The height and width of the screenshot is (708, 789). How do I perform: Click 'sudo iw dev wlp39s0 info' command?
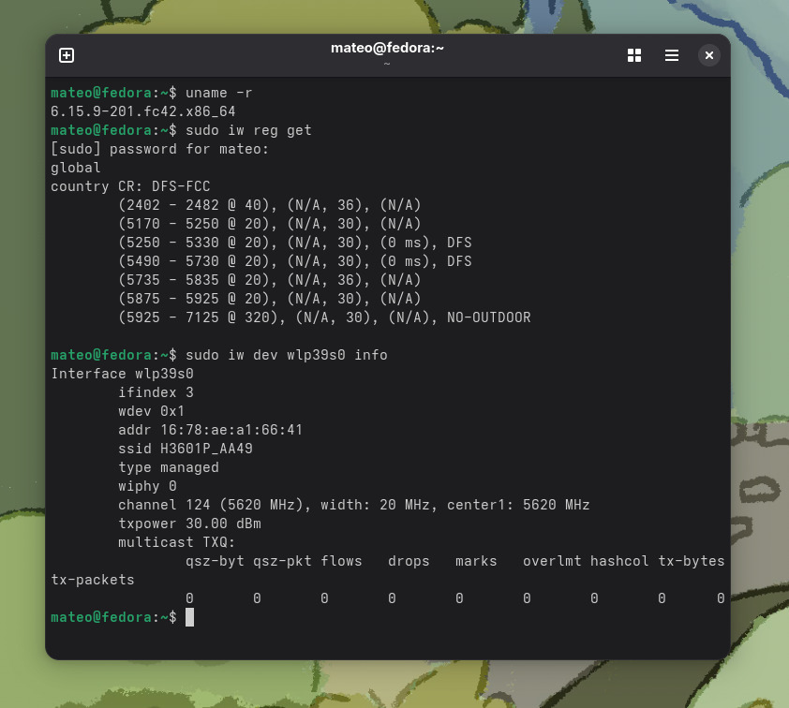coord(287,355)
